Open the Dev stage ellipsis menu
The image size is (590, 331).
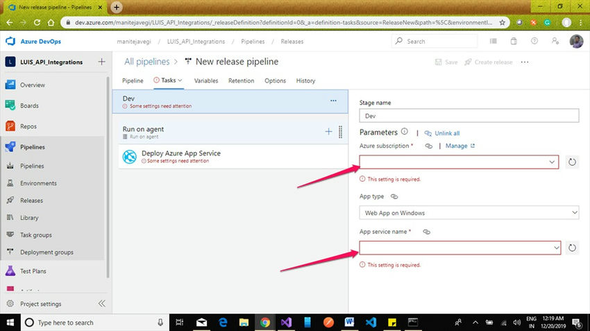click(x=333, y=101)
